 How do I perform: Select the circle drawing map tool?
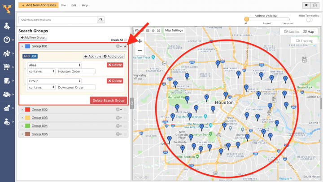153,31
